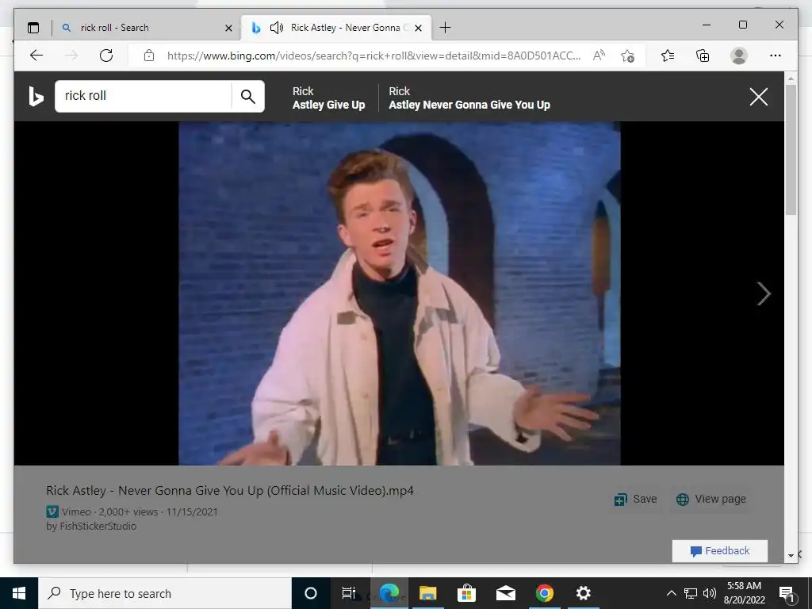Viewport: 812px width, 609px height.
Task: Open the Windows Start menu
Action: click(x=19, y=593)
